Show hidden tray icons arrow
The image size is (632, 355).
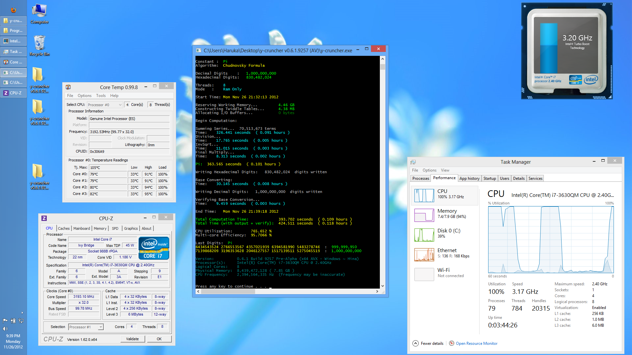[22, 313]
